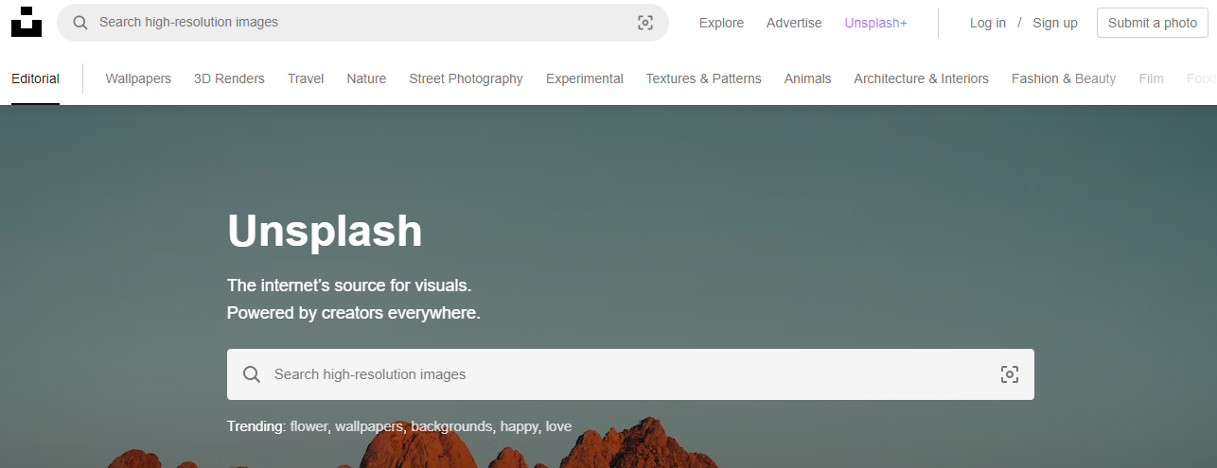Click the Submit a photo button
Screen dimensions: 1217x468
click(x=1153, y=23)
